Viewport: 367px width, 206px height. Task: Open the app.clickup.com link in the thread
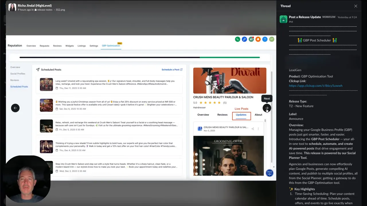pos(316,86)
